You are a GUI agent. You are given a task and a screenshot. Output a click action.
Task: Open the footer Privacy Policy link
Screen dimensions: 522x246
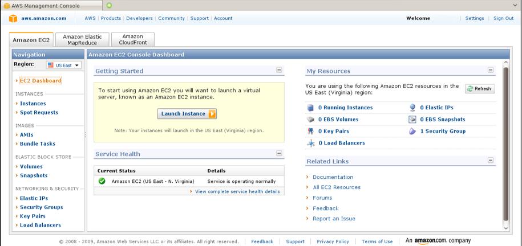pos(333,241)
